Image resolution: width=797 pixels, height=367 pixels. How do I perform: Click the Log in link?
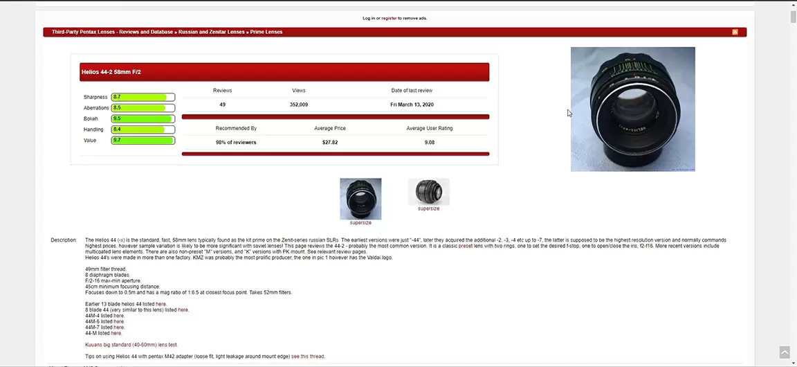(x=369, y=18)
